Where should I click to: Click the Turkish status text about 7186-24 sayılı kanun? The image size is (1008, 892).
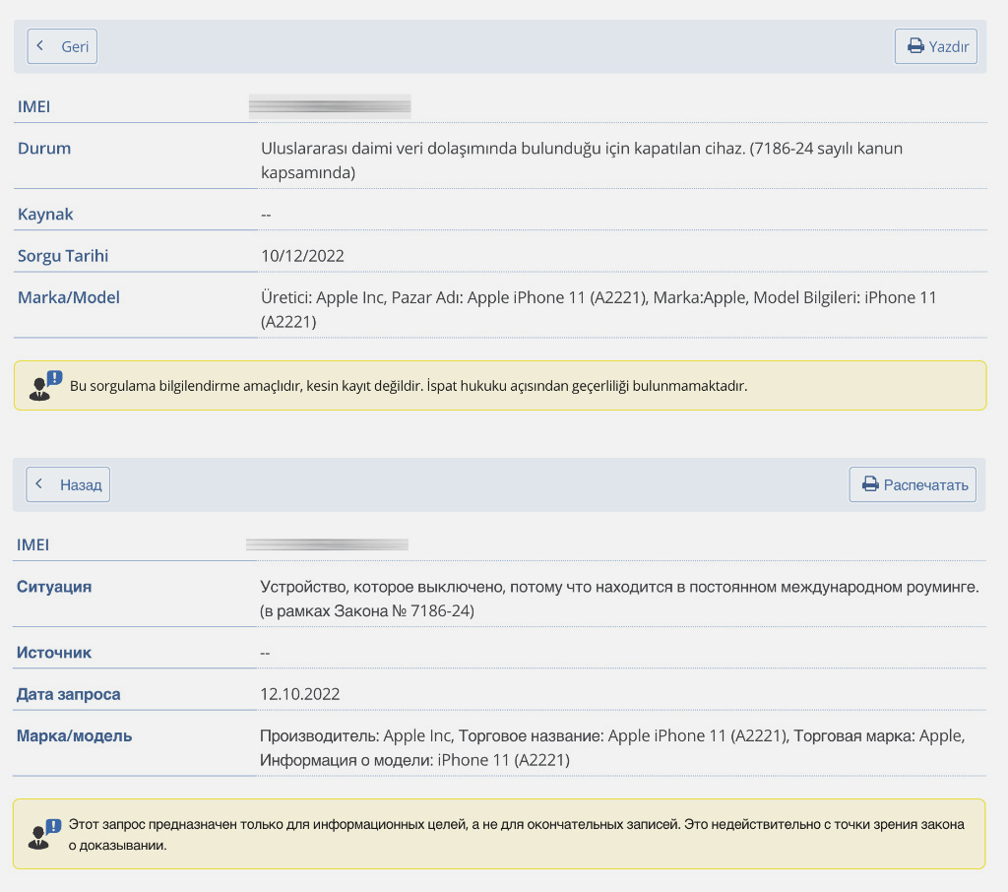[x=581, y=160]
